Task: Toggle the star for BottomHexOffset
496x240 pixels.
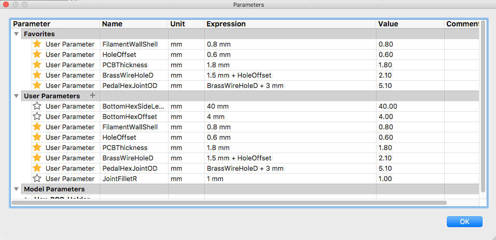Action: (x=37, y=116)
